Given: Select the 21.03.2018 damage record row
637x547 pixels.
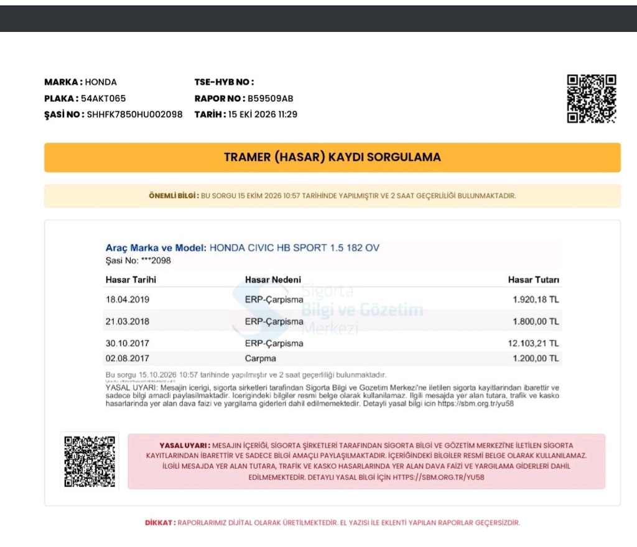Looking at the screenshot, I should click(332, 321).
